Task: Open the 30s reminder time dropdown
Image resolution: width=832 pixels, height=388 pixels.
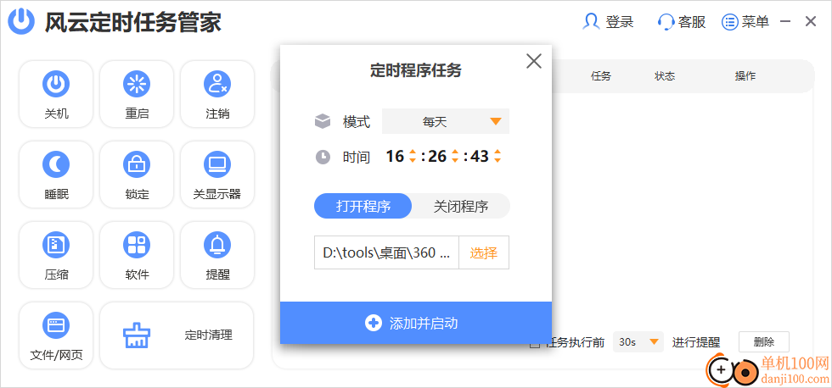Action: click(638, 342)
